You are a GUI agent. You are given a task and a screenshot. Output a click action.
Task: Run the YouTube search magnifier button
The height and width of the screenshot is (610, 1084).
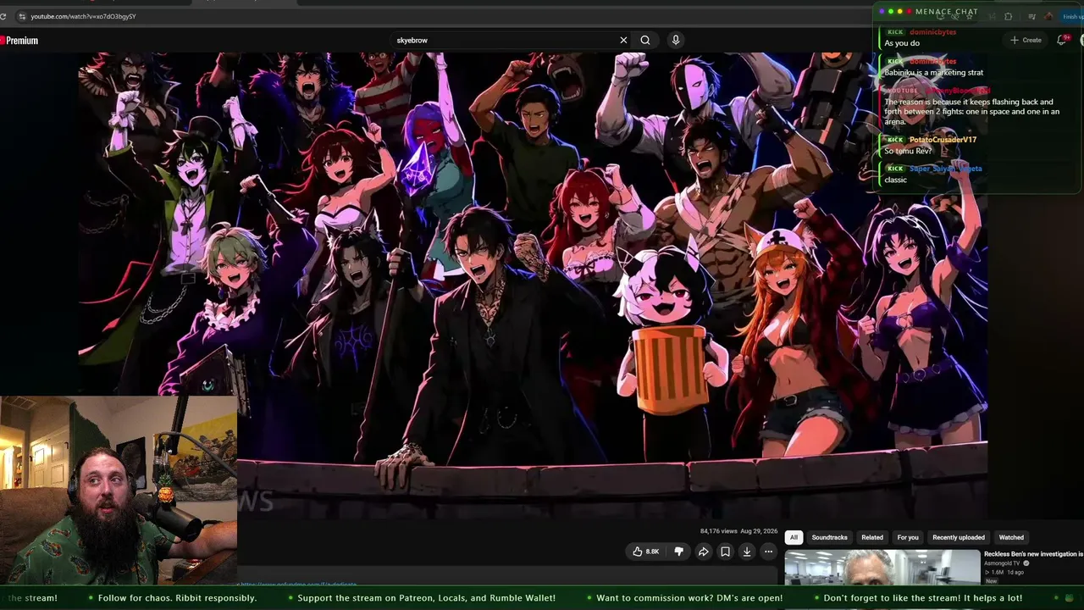tap(645, 40)
